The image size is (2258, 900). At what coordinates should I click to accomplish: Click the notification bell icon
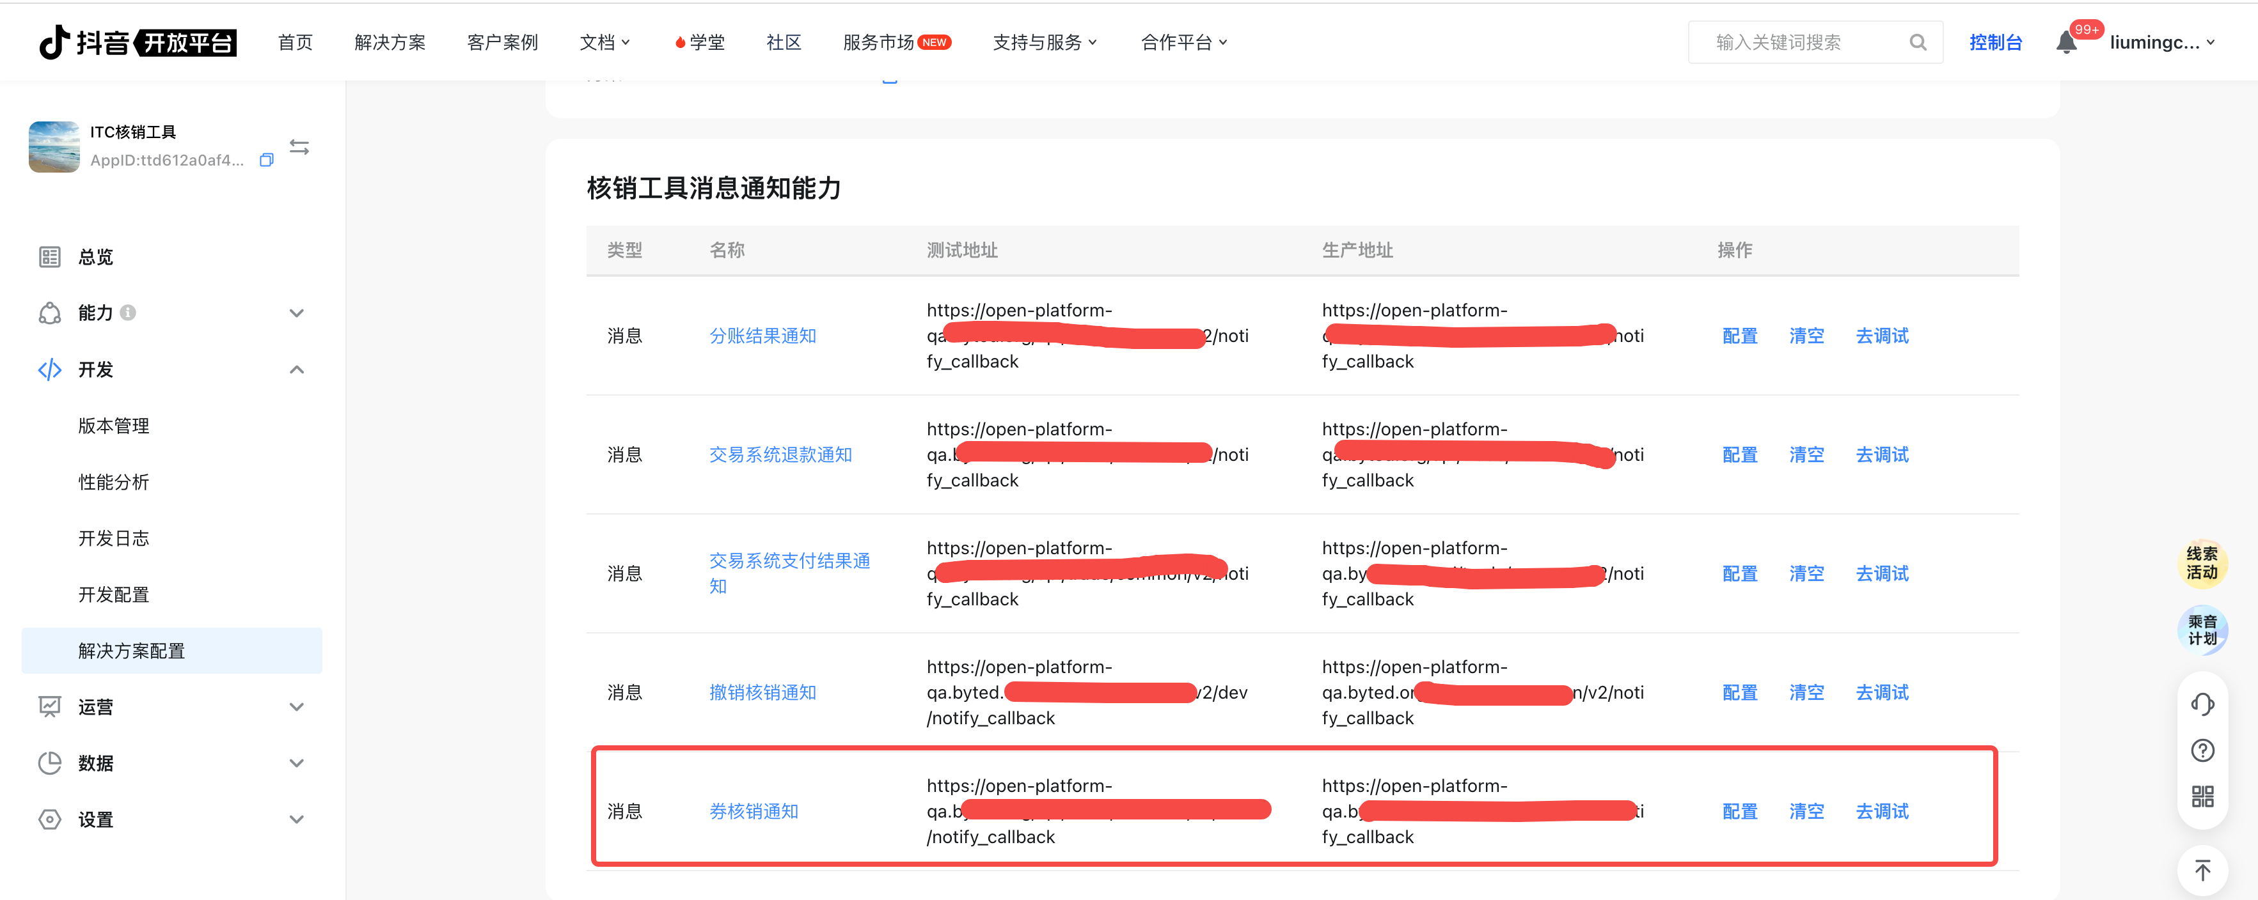point(2065,42)
